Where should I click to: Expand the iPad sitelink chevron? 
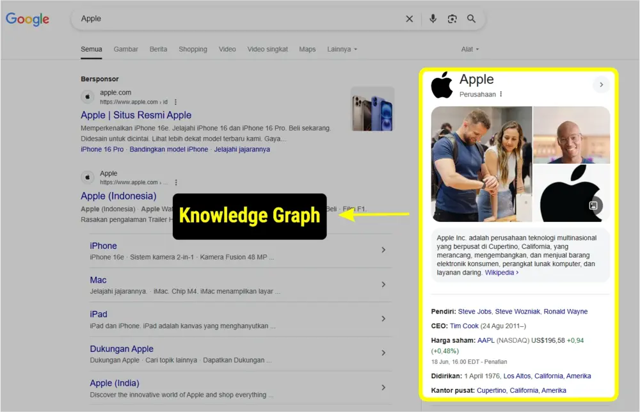383,319
